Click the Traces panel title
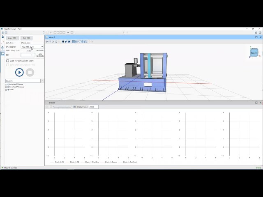Viewport: 263px width, 197px height. 52,103
